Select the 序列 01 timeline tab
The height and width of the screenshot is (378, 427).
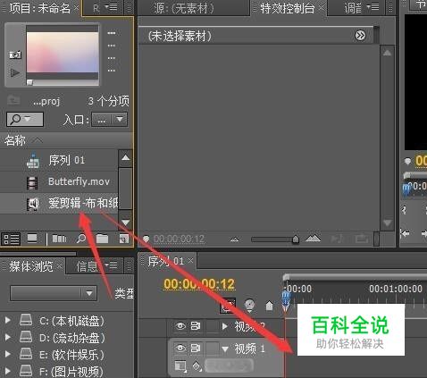tap(165, 261)
